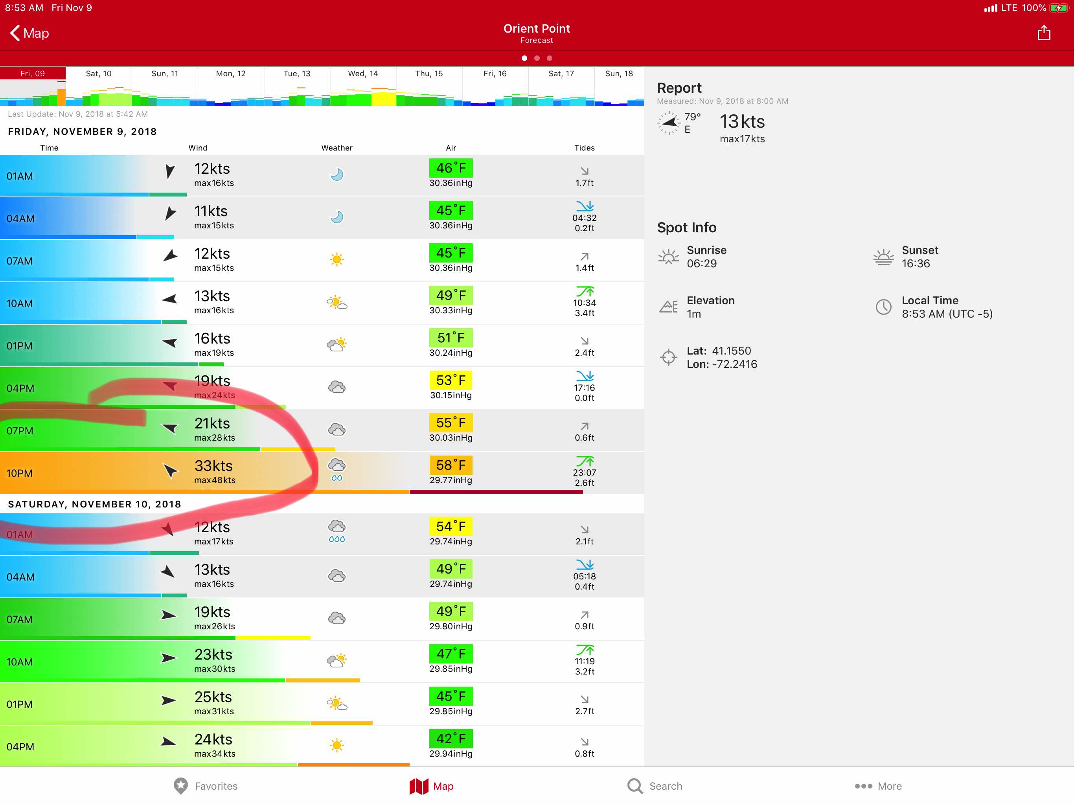Screen dimensions: 1074x805
Task: Tap the Lat/Lon crosshair icon
Action: [x=669, y=357]
